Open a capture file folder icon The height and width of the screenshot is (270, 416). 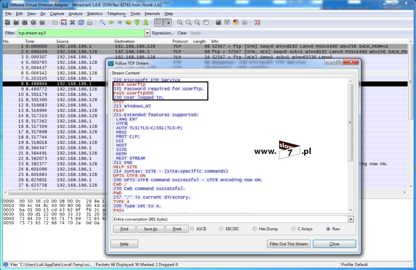coord(55,22)
